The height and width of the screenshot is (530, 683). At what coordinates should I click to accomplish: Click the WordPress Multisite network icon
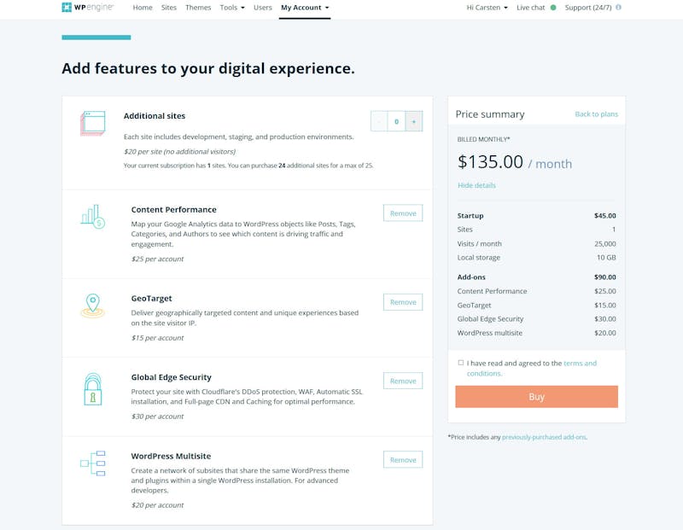pyautogui.click(x=93, y=463)
